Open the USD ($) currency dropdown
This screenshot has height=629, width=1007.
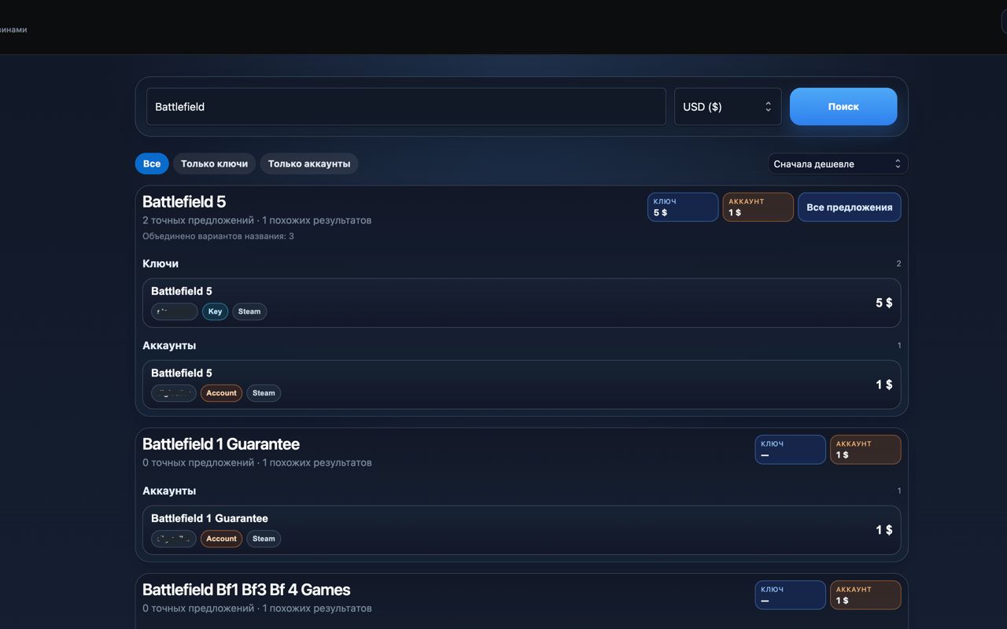pyautogui.click(x=727, y=107)
